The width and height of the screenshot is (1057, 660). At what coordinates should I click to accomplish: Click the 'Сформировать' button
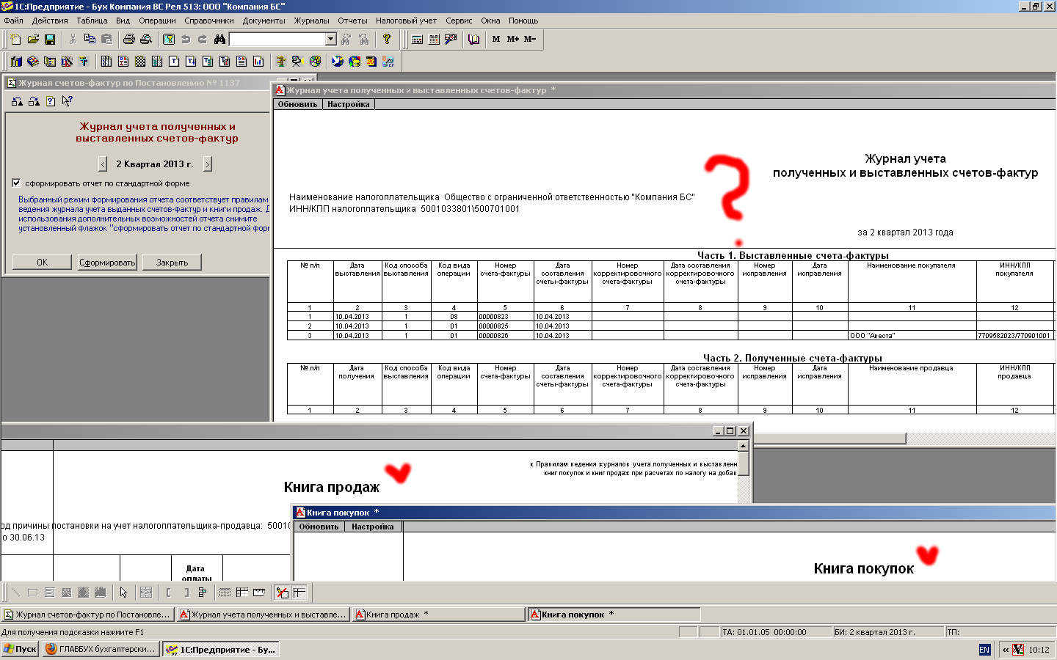pos(107,263)
